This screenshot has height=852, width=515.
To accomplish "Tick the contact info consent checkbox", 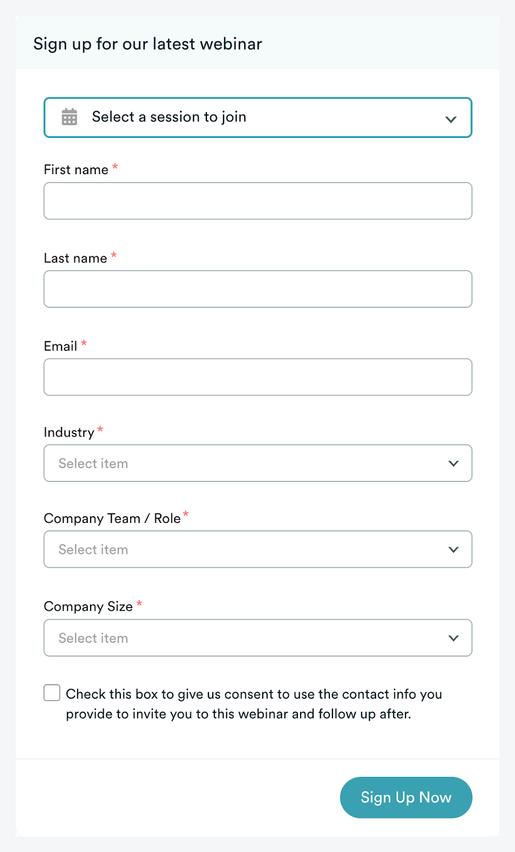I will click(52, 693).
